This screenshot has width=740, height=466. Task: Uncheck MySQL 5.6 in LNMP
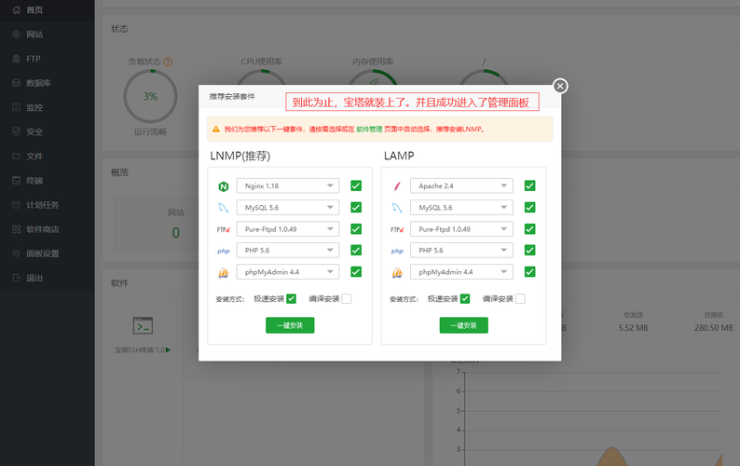pos(356,207)
